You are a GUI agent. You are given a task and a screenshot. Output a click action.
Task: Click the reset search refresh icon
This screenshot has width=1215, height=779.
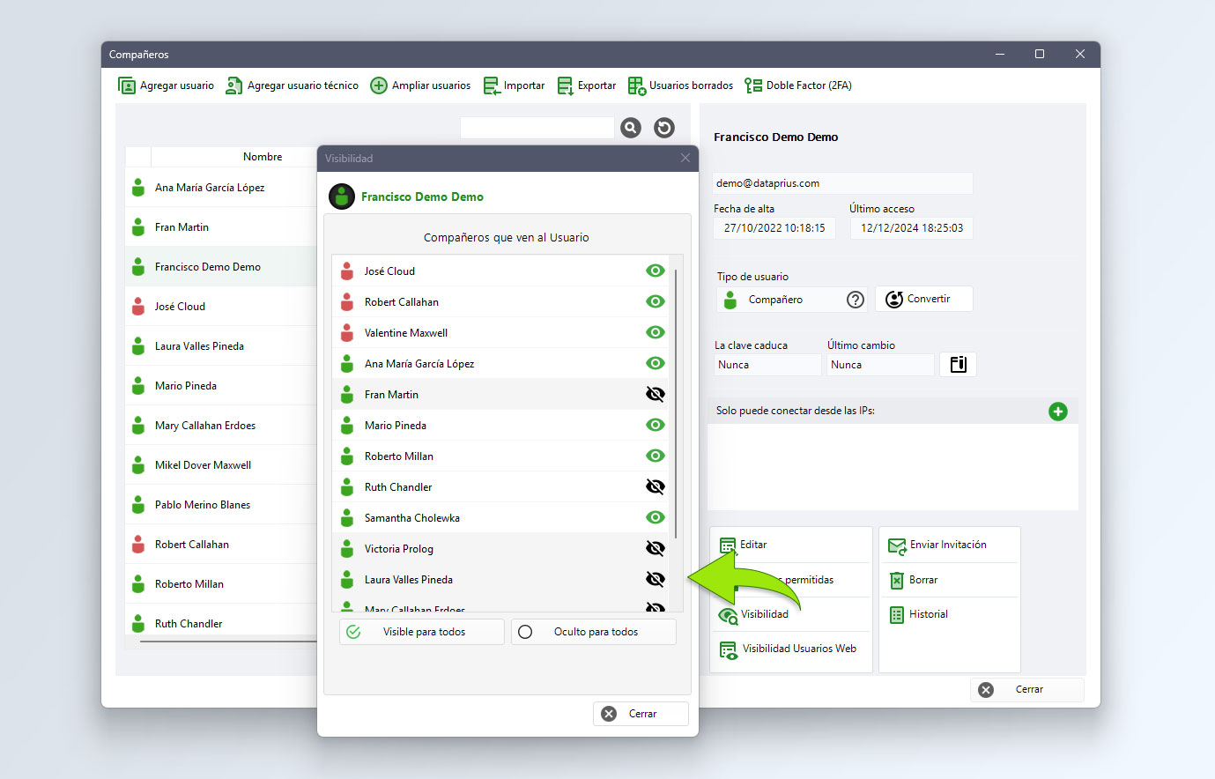664,128
